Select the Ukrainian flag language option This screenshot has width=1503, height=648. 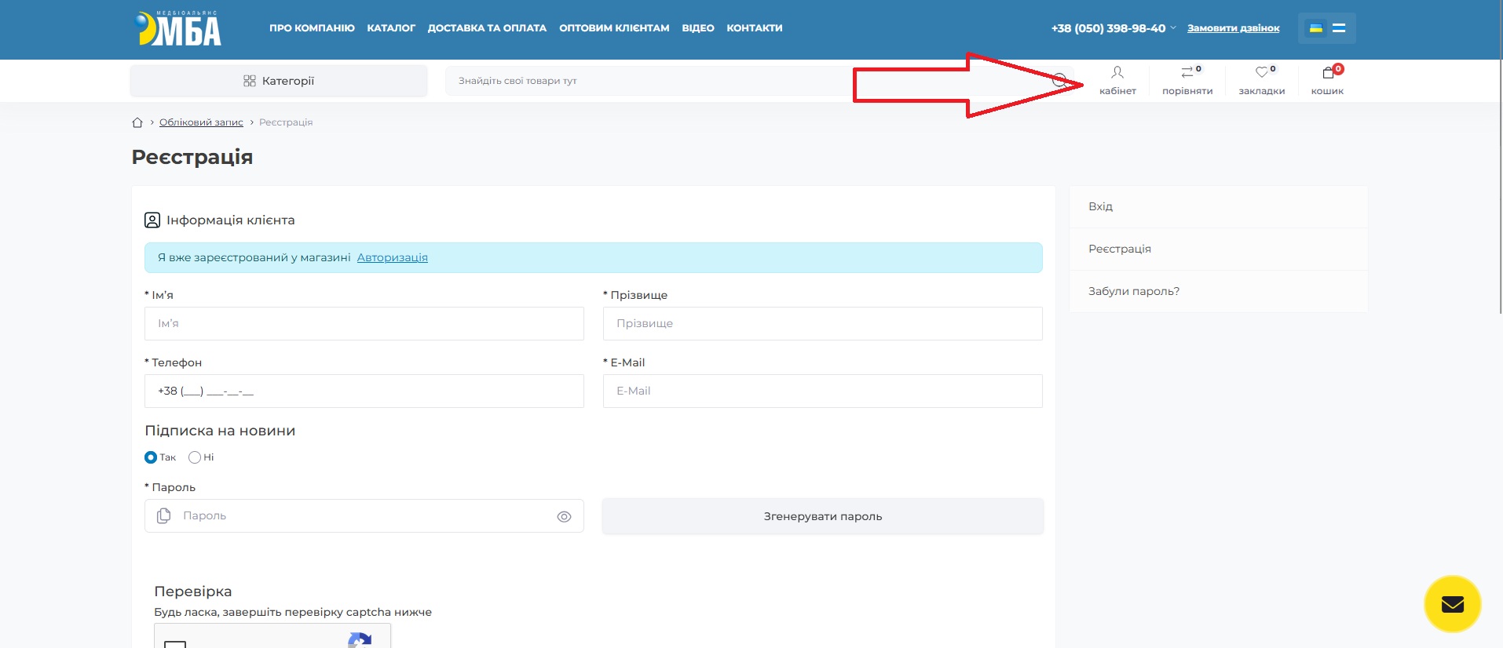pyautogui.click(x=1315, y=28)
